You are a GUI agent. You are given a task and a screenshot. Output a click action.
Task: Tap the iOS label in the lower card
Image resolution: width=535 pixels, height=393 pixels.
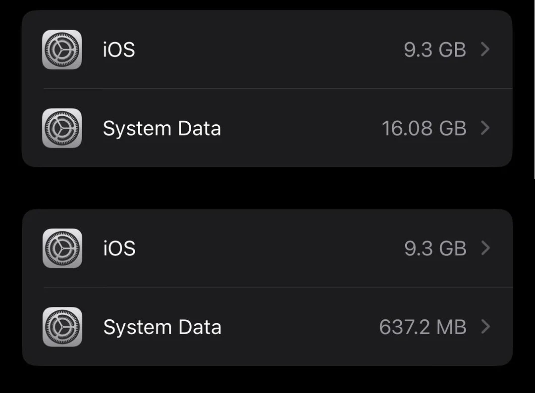pos(119,248)
